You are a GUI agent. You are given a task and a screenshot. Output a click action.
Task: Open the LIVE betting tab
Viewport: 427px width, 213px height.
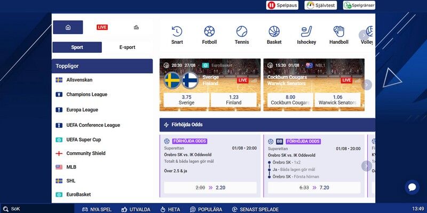tap(102, 27)
